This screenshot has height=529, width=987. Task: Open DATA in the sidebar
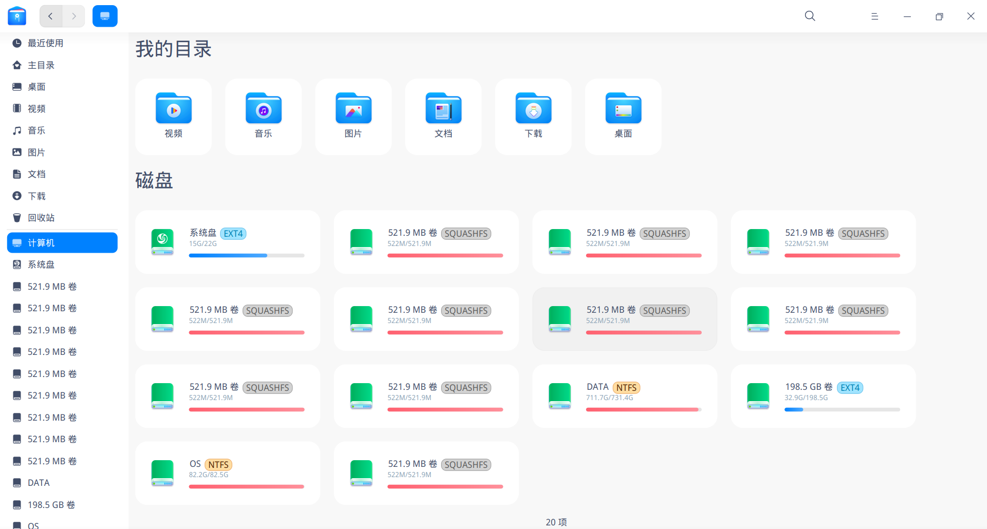(62, 483)
